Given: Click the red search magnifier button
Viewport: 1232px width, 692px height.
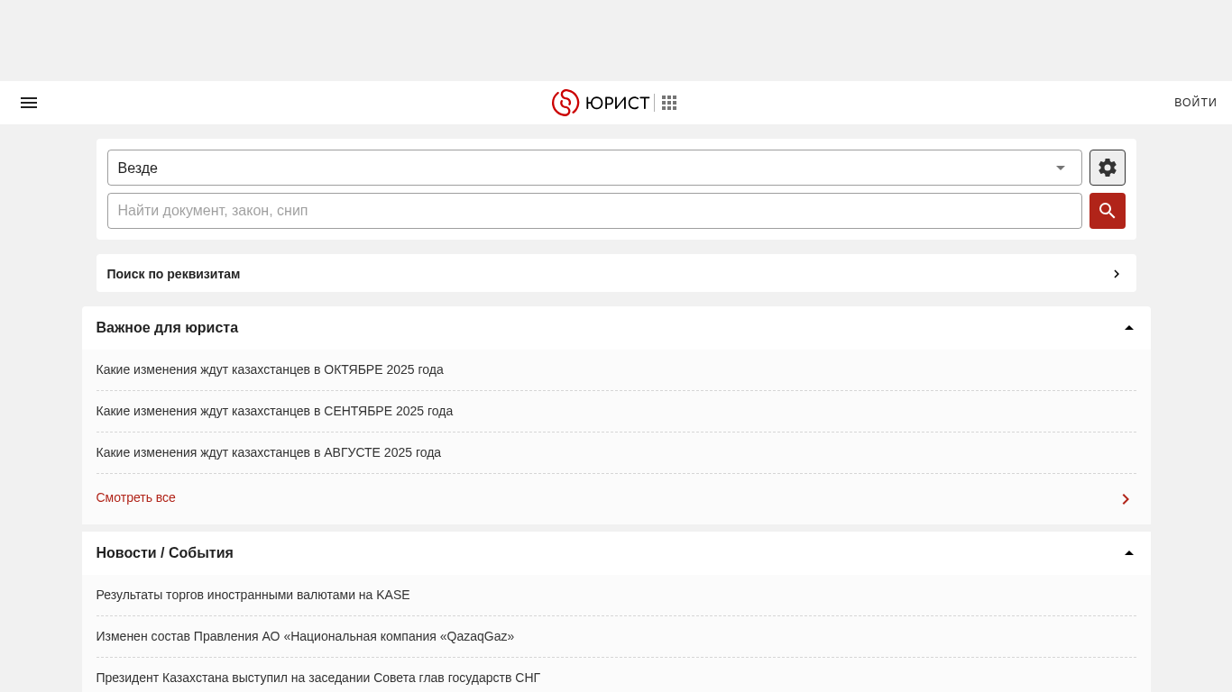Looking at the screenshot, I should pyautogui.click(x=1107, y=211).
